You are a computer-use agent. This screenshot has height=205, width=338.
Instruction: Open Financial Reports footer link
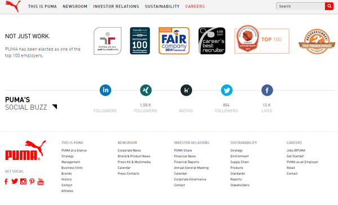[186, 162]
